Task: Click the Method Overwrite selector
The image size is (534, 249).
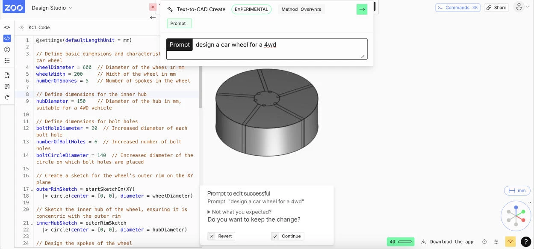Action: (x=301, y=9)
